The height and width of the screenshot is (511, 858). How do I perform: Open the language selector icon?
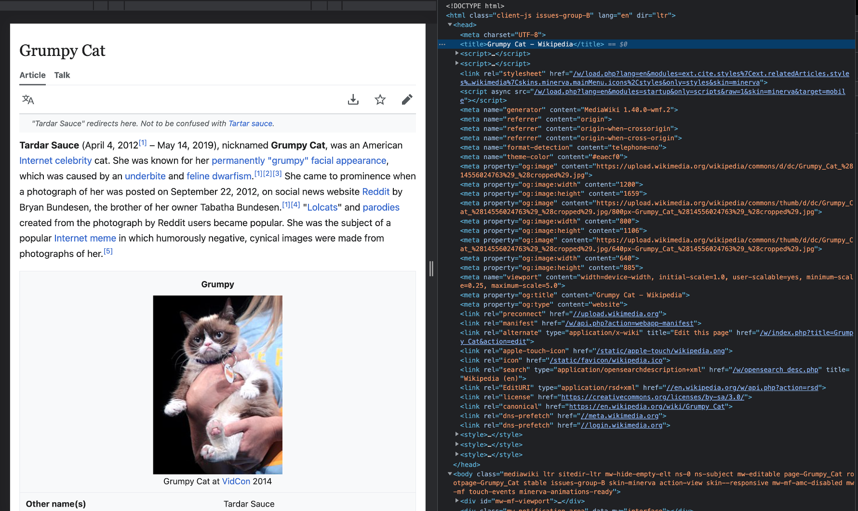[x=28, y=100]
